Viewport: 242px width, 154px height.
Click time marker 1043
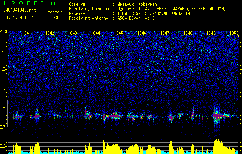click(x=73, y=33)
